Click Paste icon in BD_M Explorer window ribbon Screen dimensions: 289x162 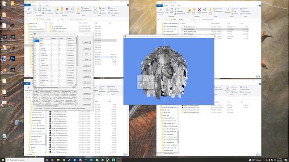coord(172,10)
